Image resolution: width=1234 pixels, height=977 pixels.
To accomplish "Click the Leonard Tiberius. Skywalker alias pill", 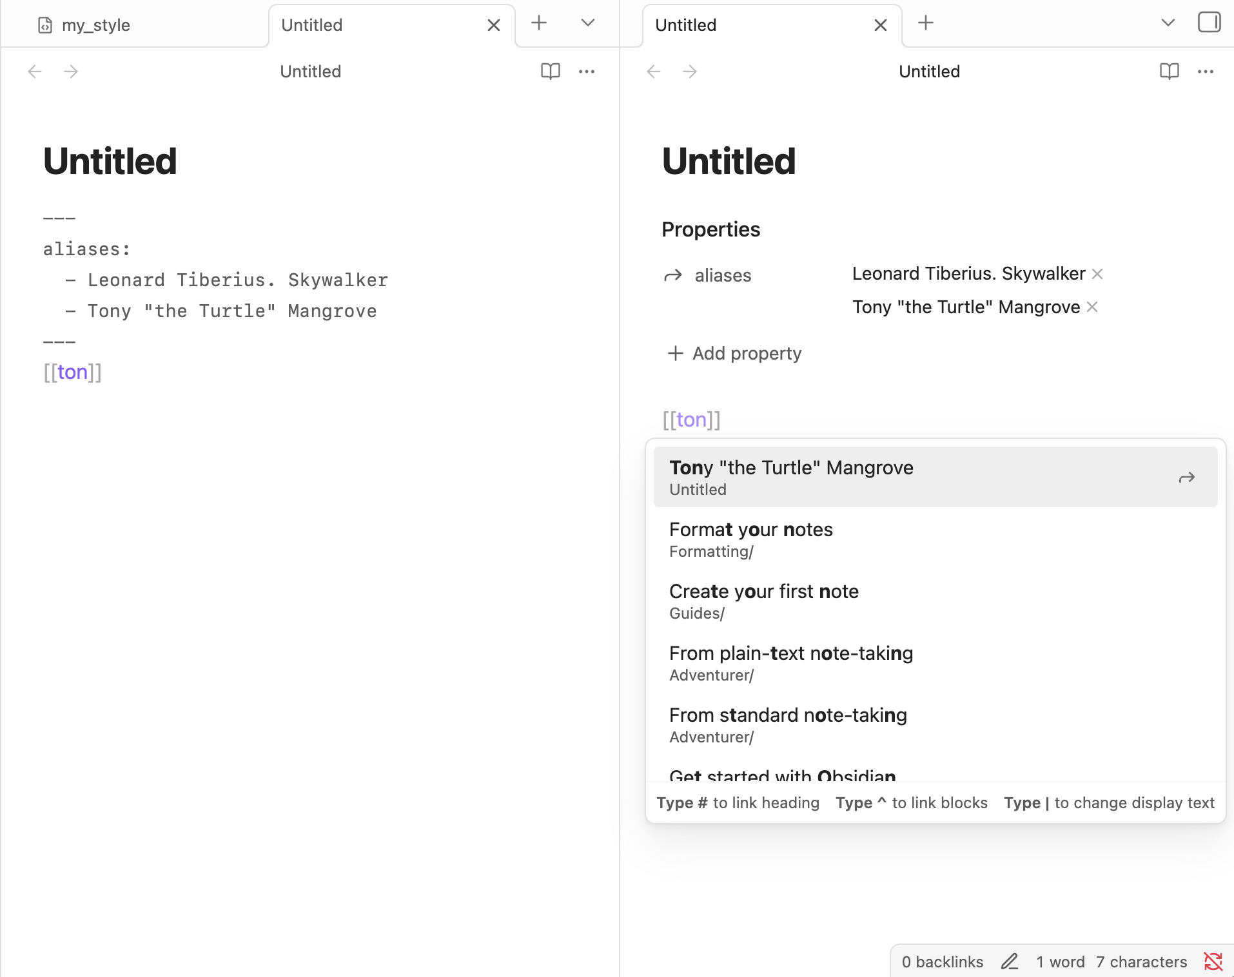I will click(968, 274).
